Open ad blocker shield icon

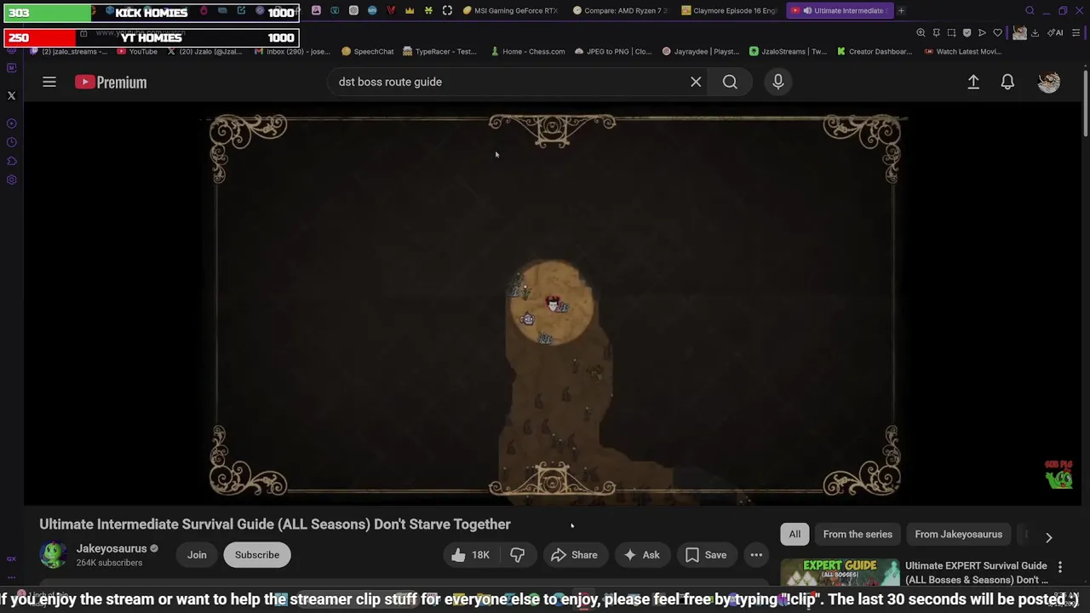[x=967, y=32]
